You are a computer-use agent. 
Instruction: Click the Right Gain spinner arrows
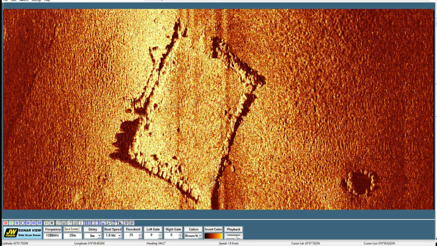[180, 235]
